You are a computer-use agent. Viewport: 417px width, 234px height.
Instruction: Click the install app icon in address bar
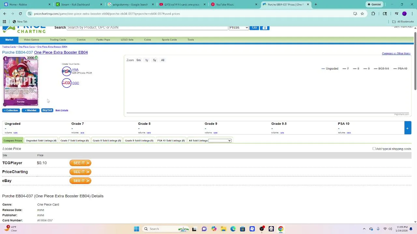point(355,14)
